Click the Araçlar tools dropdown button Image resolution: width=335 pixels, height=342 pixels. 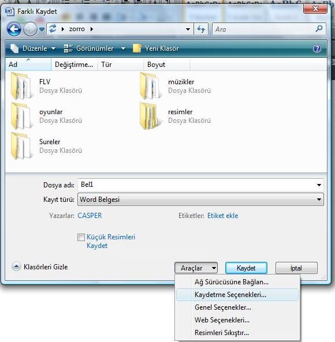196,268
